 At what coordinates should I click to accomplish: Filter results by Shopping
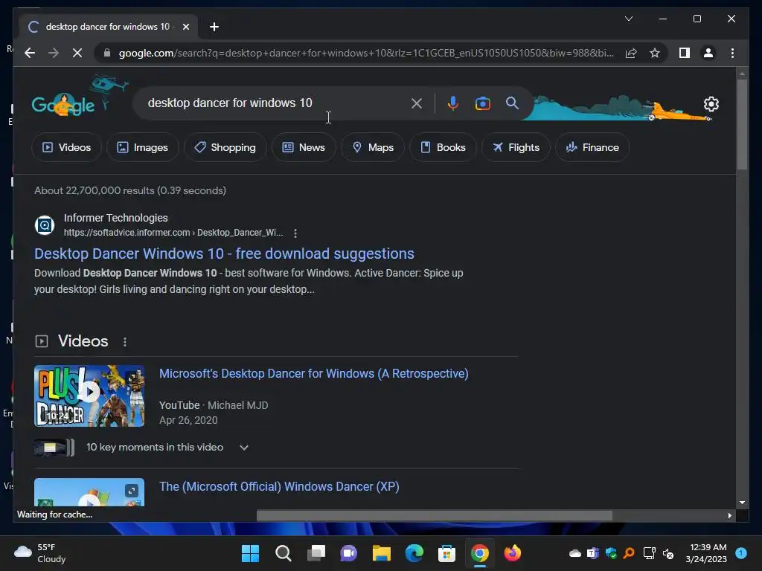click(x=225, y=147)
